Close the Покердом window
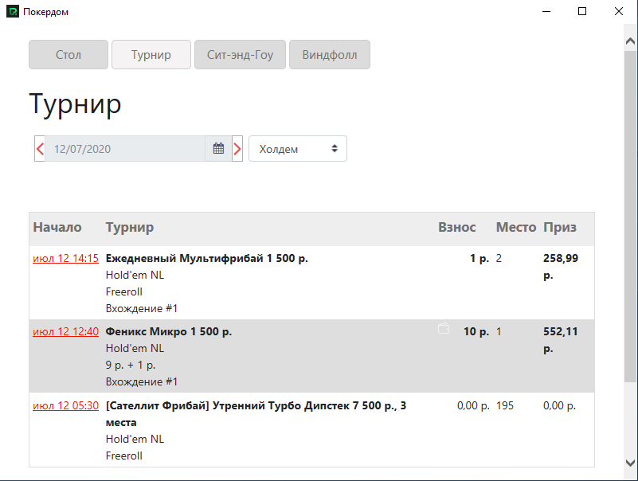The image size is (638, 481). point(618,11)
